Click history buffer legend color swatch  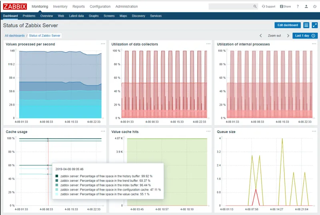coord(57,176)
